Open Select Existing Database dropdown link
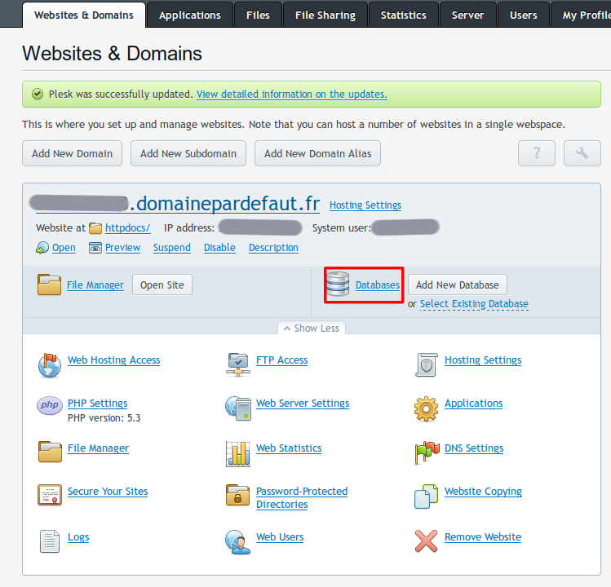Viewport: 611px width, 587px height. (474, 304)
